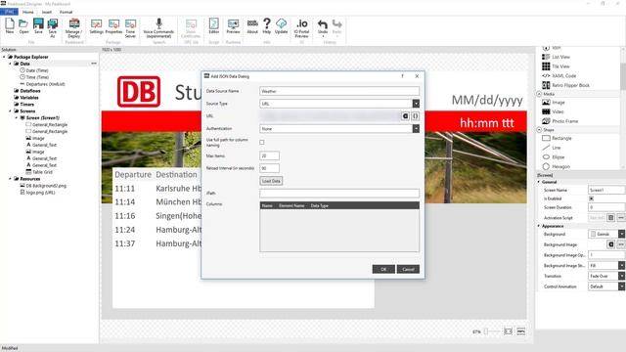Open the Background Image Stretch Fill dropdown
The height and width of the screenshot is (352, 626).
(x=622, y=265)
